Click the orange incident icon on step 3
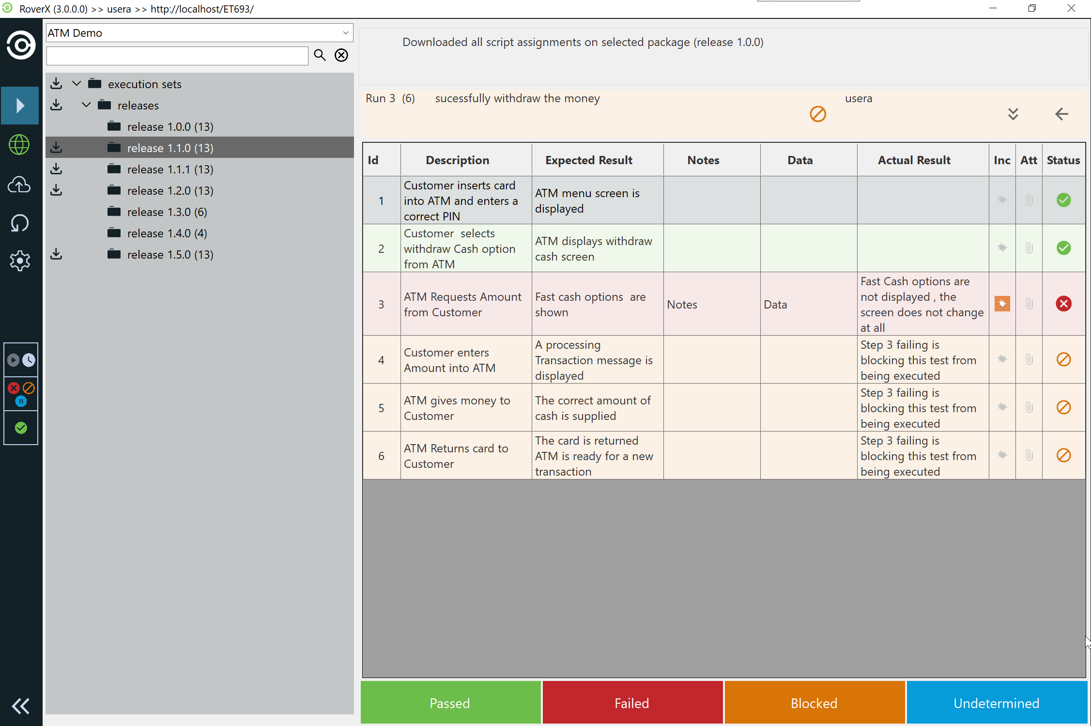The width and height of the screenshot is (1091, 726). tap(1002, 304)
